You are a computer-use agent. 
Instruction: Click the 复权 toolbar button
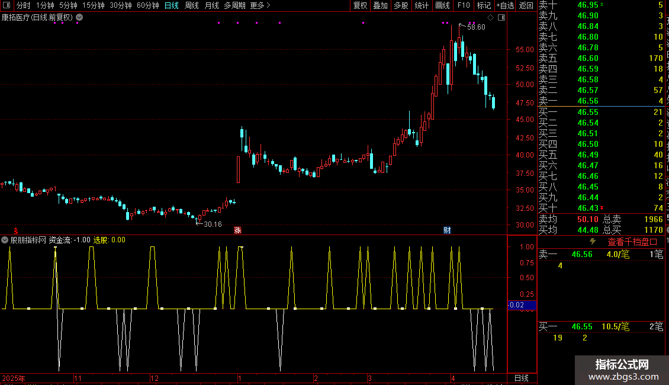coord(360,5)
